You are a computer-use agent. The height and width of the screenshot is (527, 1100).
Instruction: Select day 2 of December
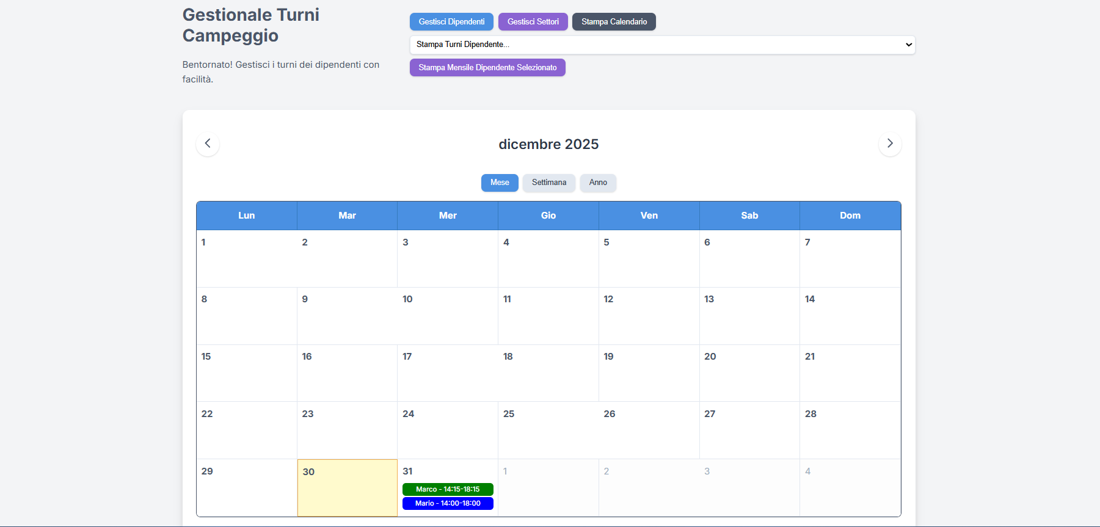347,258
